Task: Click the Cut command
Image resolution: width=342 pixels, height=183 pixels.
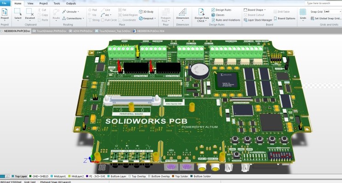Action: 42,10
